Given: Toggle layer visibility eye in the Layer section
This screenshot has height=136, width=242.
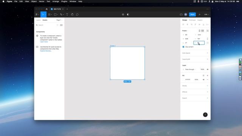Looking at the screenshot, I should tap(208, 70).
